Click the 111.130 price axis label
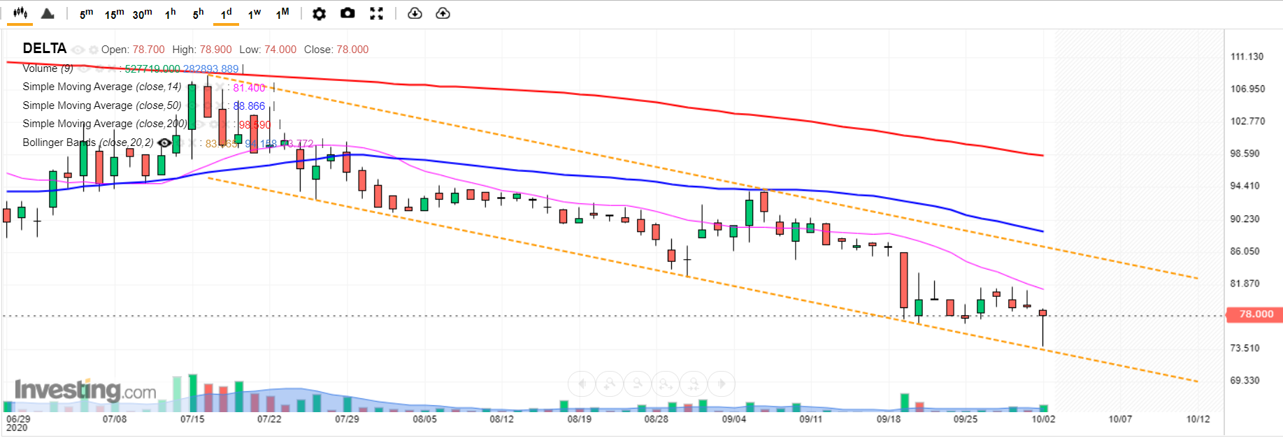Viewport: 1283px width, 438px height. [x=1247, y=57]
